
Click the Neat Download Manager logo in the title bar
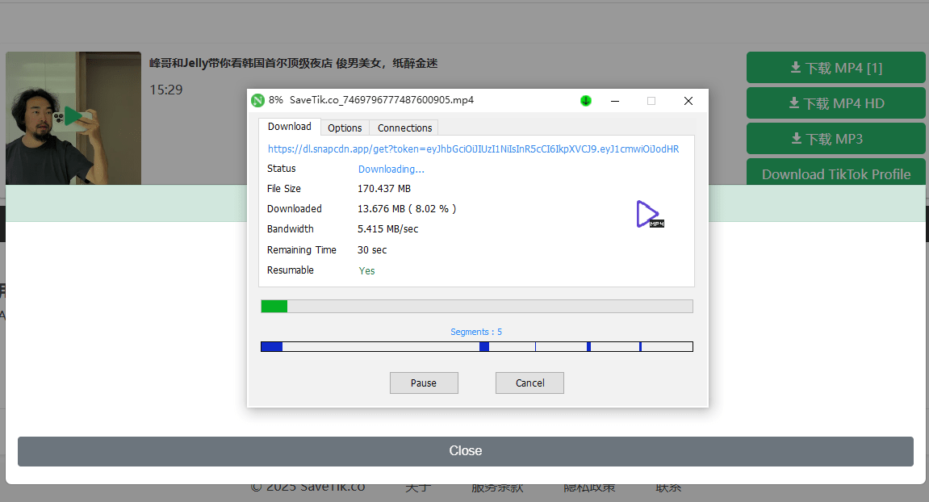click(258, 100)
